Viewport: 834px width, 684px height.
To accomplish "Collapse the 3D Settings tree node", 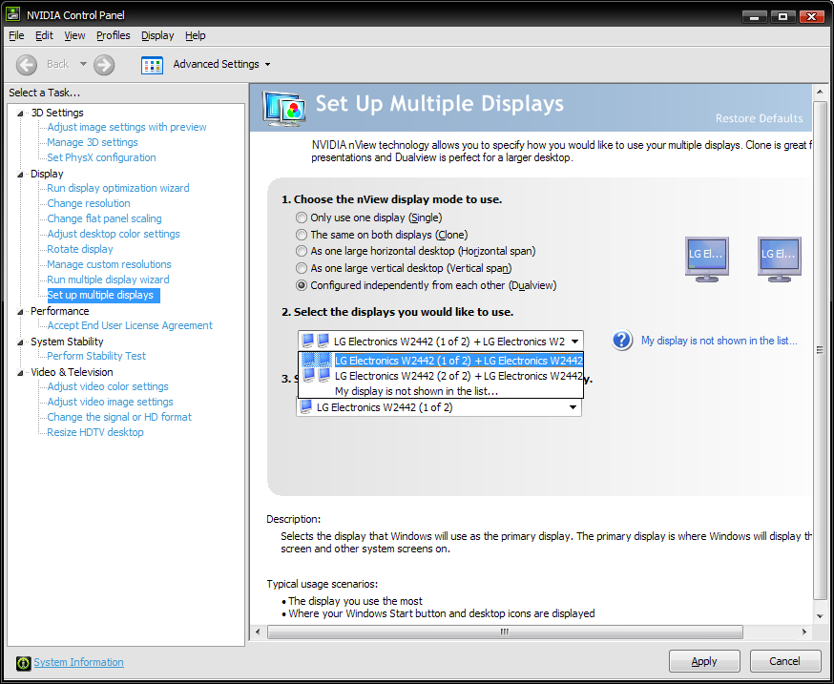I will (x=20, y=114).
